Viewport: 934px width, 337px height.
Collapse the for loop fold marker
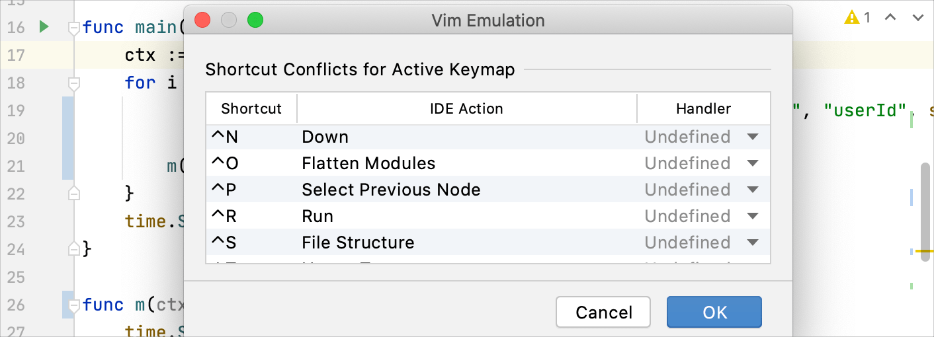point(74,83)
